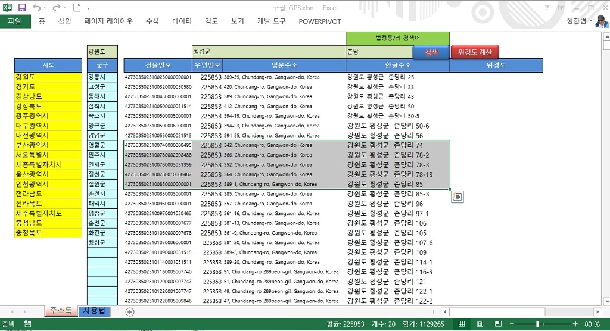Add a new sheet with plus icon
610x331 pixels.
pyautogui.click(x=130, y=311)
